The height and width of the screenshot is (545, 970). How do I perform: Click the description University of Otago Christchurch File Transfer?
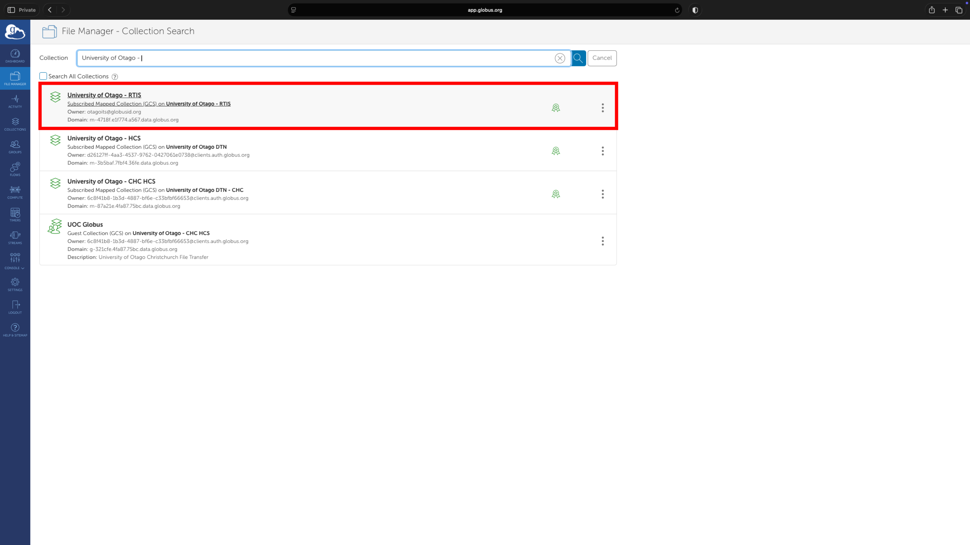point(153,257)
